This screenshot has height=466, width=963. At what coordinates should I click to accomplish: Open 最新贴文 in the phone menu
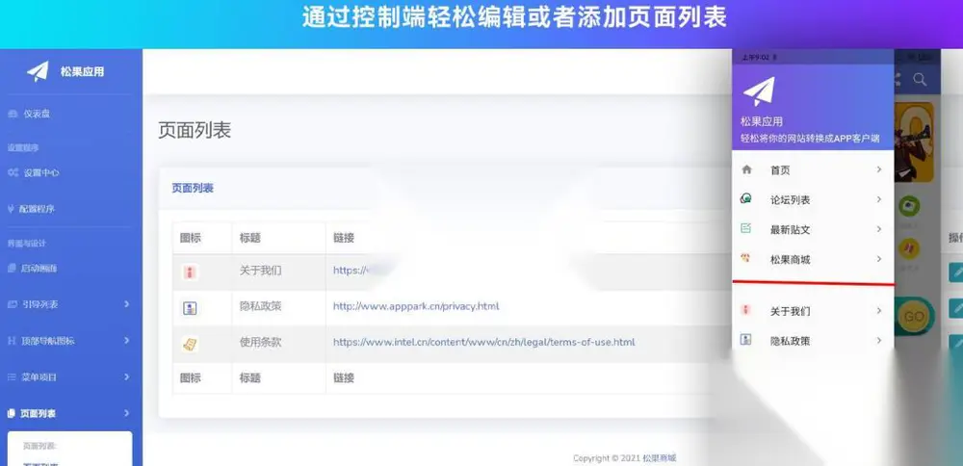coord(791,229)
